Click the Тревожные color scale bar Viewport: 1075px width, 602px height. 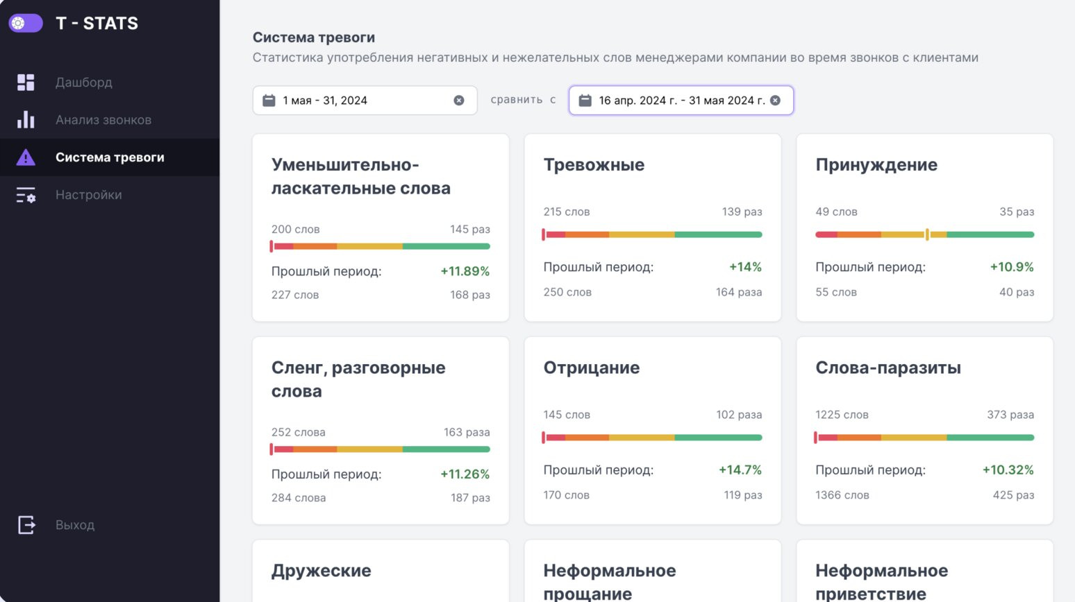tap(653, 234)
